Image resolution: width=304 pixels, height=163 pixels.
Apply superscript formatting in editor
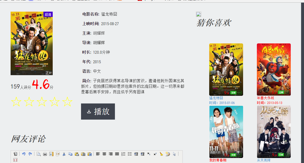155,154
